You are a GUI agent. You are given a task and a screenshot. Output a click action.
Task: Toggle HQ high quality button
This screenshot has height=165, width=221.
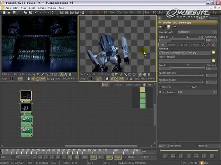[x=85, y=157]
